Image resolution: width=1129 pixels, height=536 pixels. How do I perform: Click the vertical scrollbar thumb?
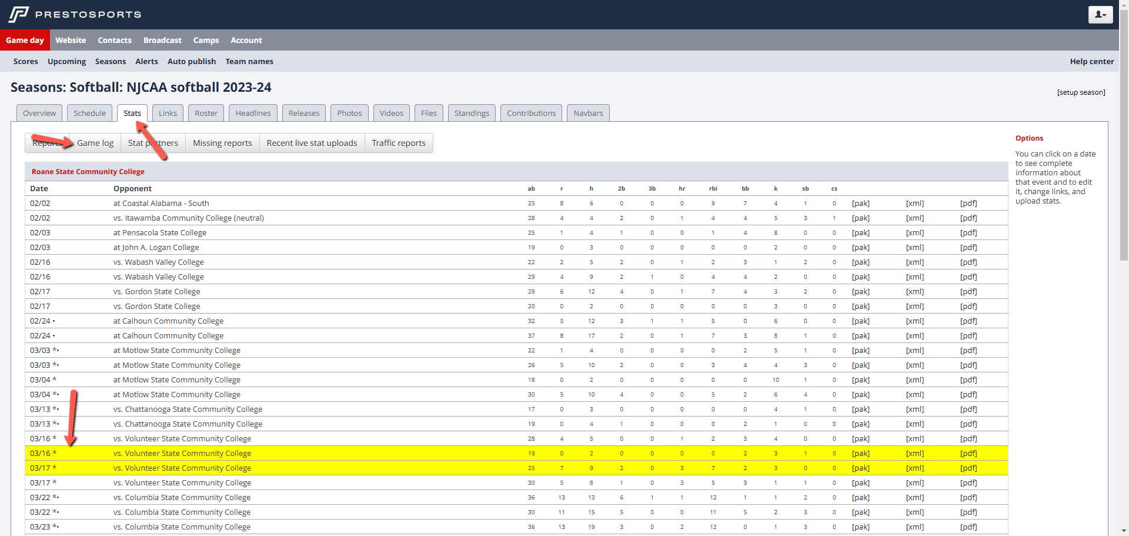[x=1124, y=135]
